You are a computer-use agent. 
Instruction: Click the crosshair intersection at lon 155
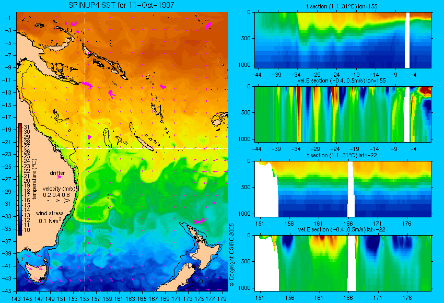click(85, 148)
